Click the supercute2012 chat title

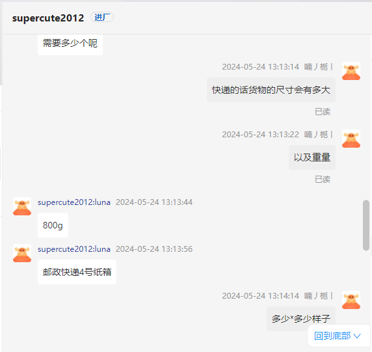pos(48,18)
